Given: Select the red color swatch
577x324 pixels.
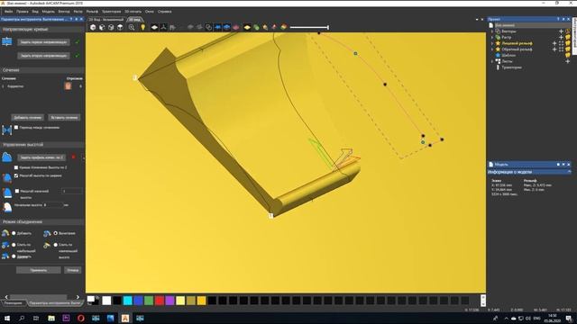Looking at the screenshot, I should [160, 301].
